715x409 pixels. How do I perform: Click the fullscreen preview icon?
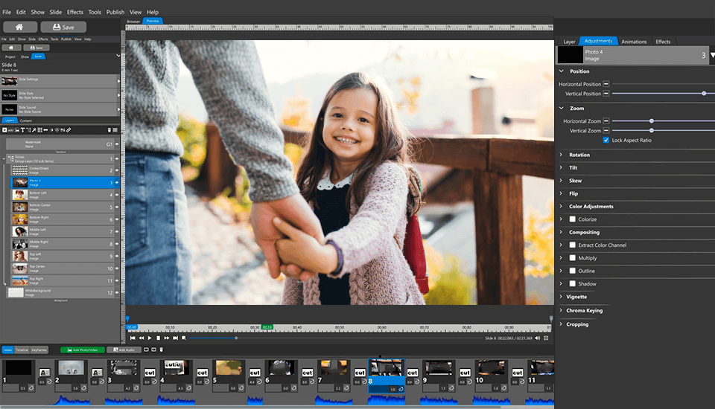point(546,338)
